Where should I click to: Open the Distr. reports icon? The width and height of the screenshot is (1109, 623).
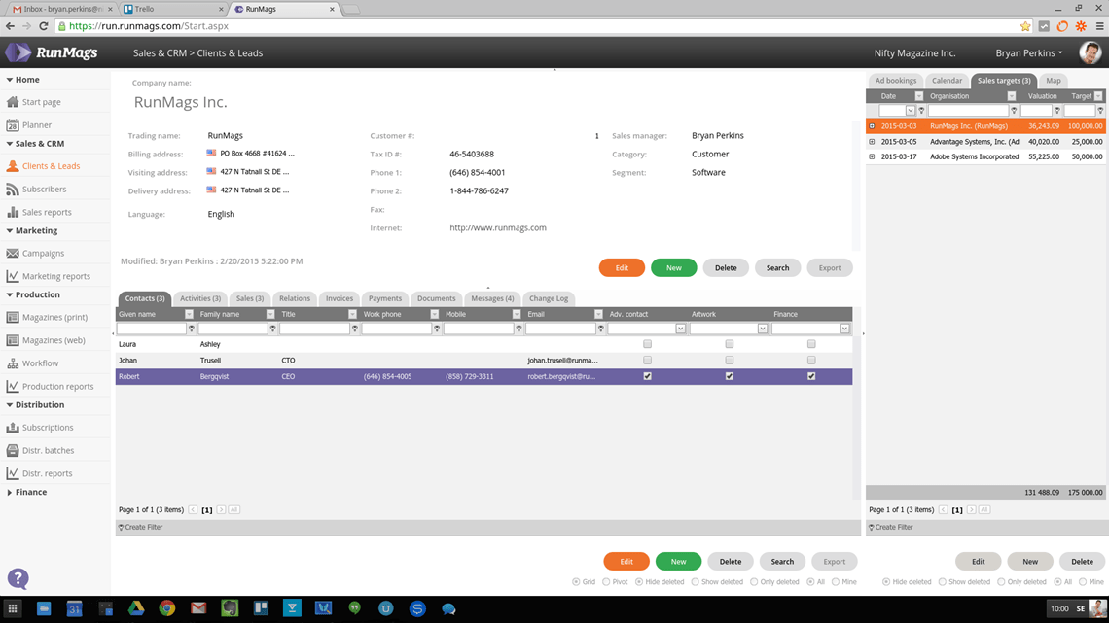(x=12, y=473)
